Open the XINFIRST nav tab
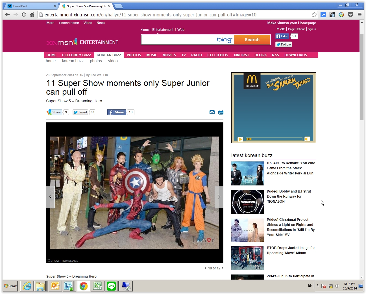Image resolution: width=366 pixels, height=294 pixels. pyautogui.click(x=241, y=55)
